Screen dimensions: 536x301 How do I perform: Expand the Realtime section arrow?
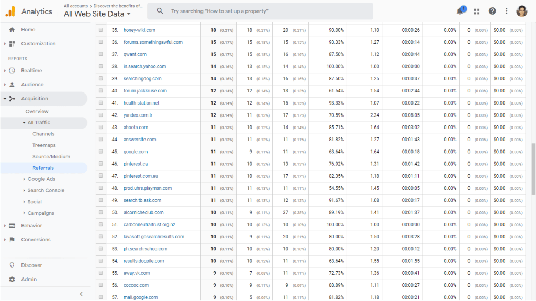(x=5, y=71)
